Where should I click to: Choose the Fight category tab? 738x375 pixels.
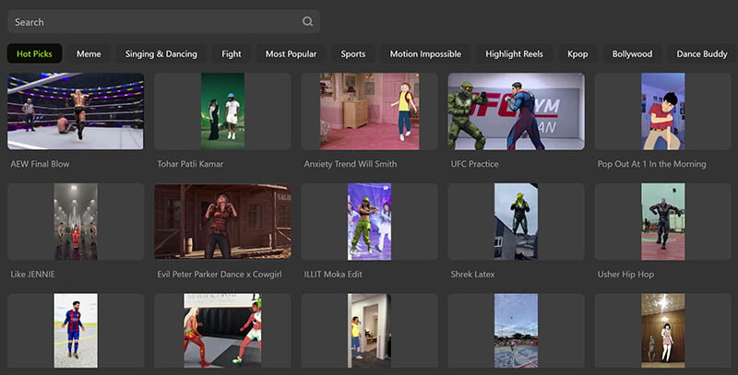pyautogui.click(x=231, y=54)
